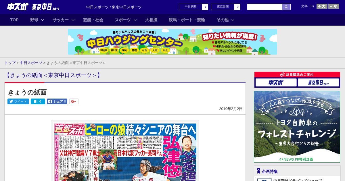Open the newspaper front page image
Image resolution: width=345 pixels, height=181 pixels.
point(125,151)
